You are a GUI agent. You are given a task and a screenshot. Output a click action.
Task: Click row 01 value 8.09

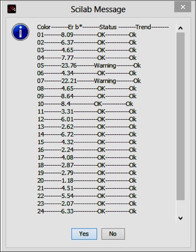[x=67, y=35]
